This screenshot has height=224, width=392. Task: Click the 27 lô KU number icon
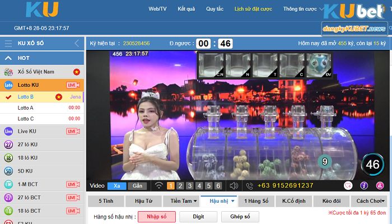[x=8, y=144]
